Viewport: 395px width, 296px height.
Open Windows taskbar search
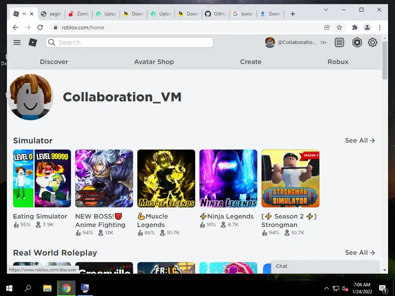pyautogui.click(x=28, y=288)
